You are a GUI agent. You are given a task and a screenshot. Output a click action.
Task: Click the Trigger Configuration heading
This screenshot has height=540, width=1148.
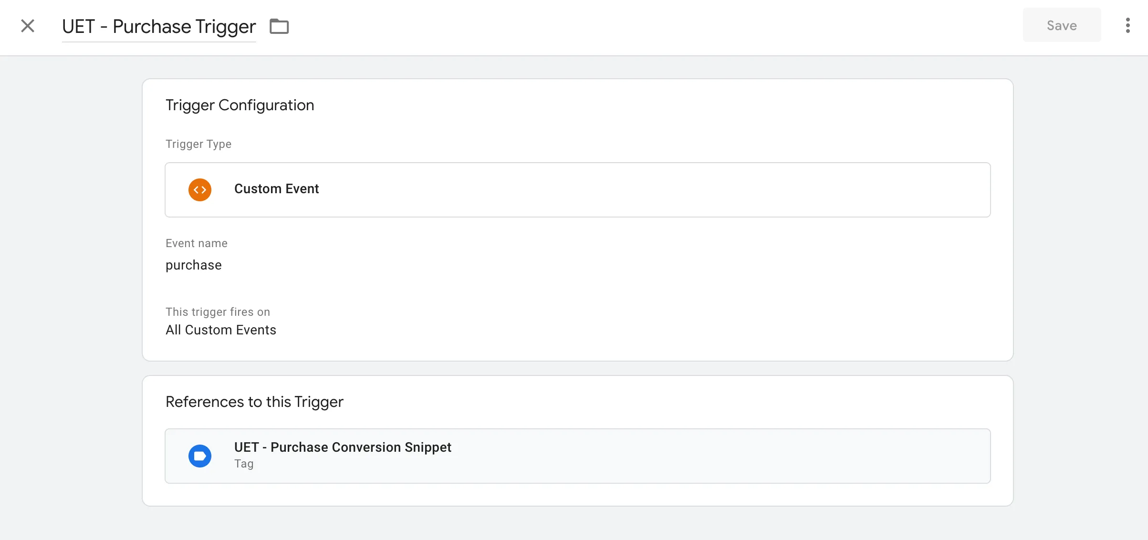click(240, 105)
